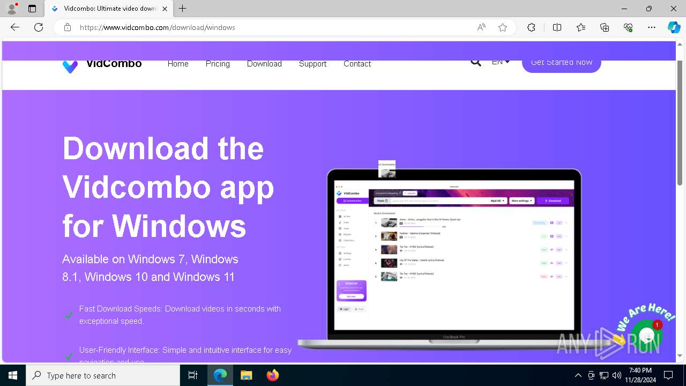This screenshot has width=686, height=386.
Task: Open the taskbar clock and date
Action: click(640, 375)
